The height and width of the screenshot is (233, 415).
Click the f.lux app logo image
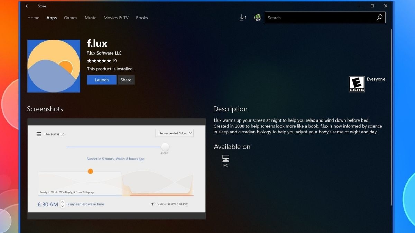54,66
